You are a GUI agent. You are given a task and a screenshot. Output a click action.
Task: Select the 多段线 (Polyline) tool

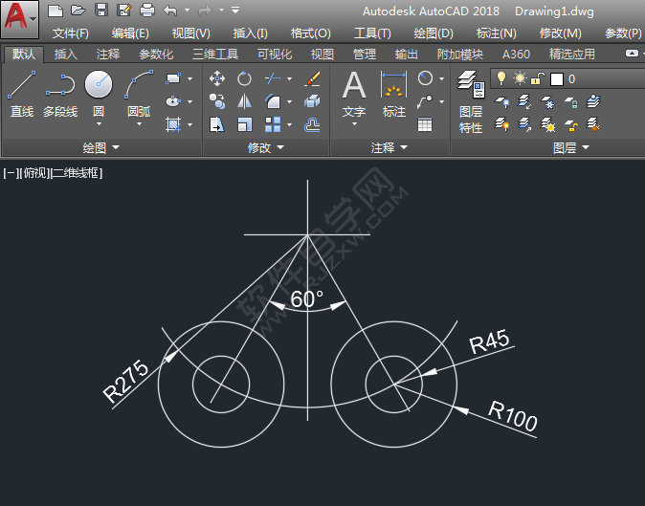coord(59,87)
